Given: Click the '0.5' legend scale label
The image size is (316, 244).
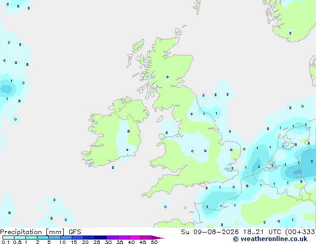Looking at the screenshot, I should (17, 242).
